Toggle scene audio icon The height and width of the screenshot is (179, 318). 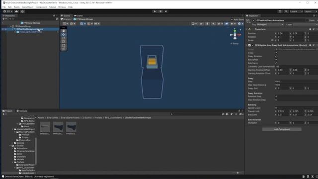[x=213, y=24]
